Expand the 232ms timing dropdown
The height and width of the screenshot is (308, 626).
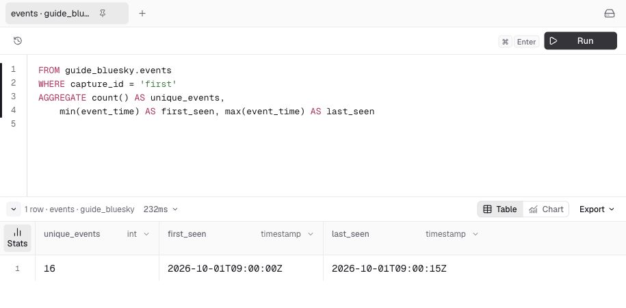pos(161,209)
